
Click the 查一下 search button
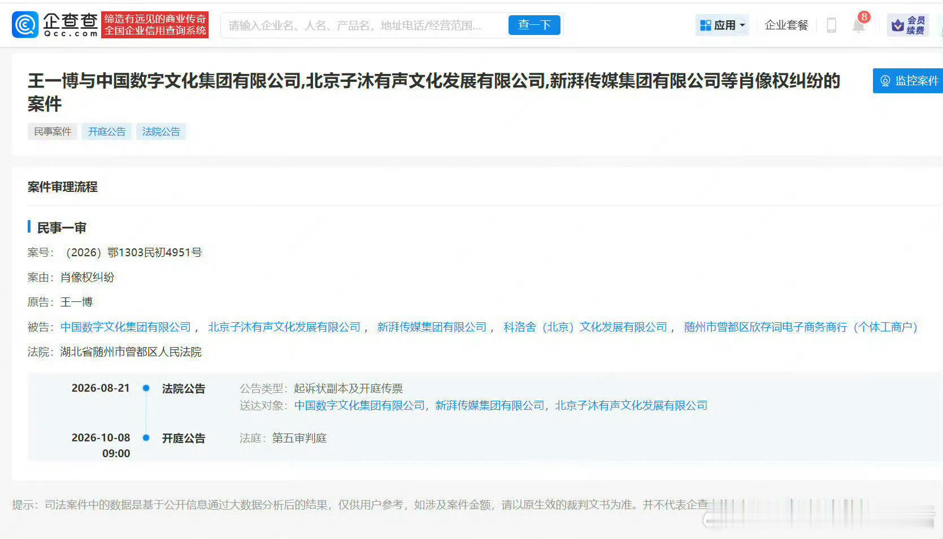tap(534, 25)
